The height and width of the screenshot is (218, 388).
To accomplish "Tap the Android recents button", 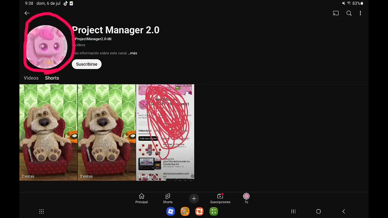I will (x=293, y=211).
